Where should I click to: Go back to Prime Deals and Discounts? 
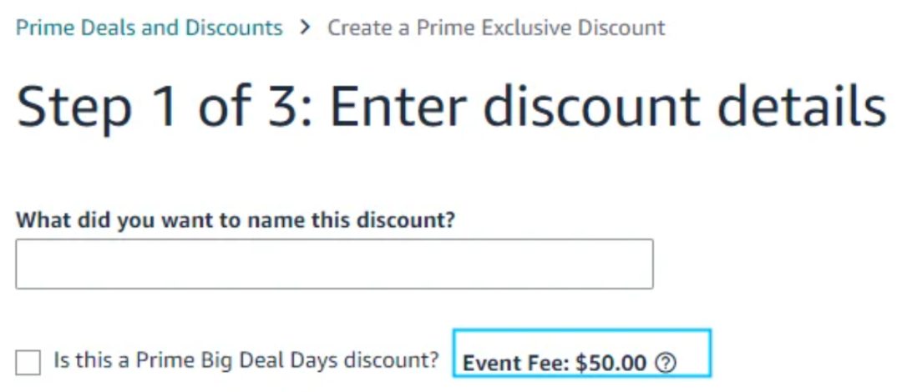[x=149, y=27]
